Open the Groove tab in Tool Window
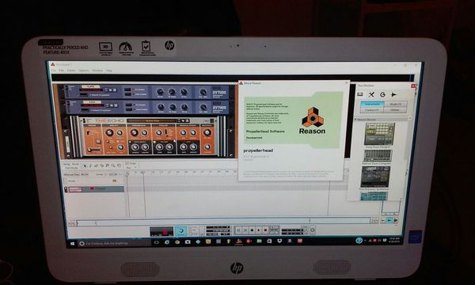Viewport: 475px width, 285px height. pyautogui.click(x=382, y=94)
